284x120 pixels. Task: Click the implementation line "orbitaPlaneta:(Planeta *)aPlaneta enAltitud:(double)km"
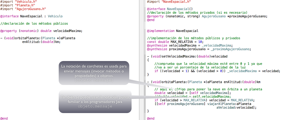click(x=204, y=82)
